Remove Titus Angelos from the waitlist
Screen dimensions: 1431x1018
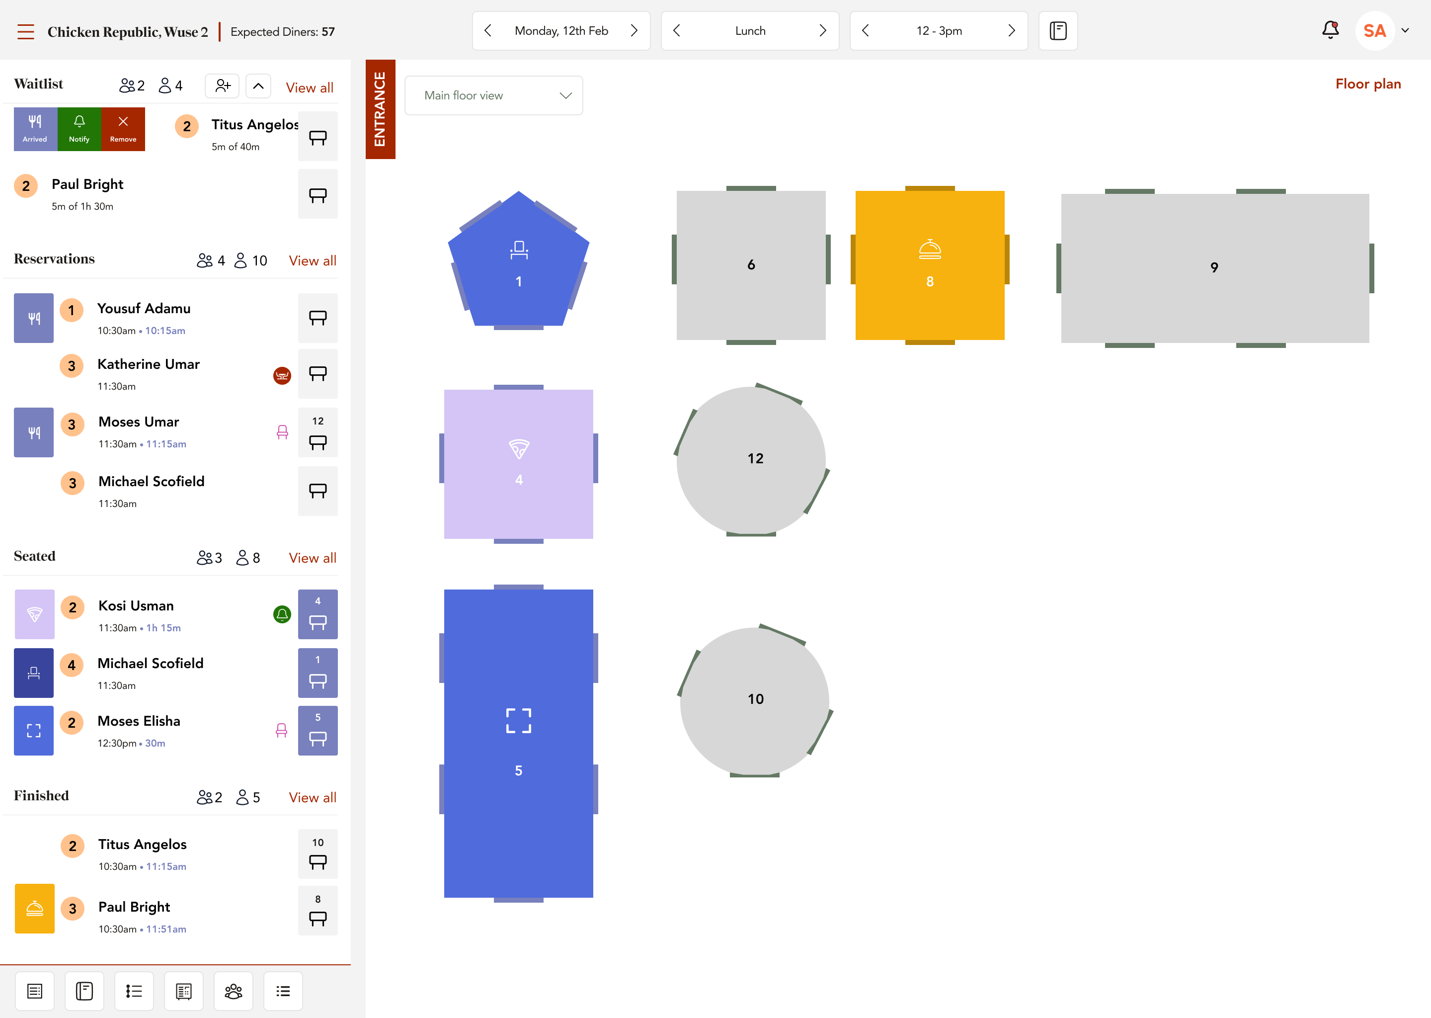(123, 129)
